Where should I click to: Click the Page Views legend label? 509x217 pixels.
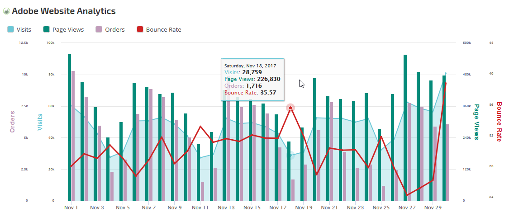(68, 29)
